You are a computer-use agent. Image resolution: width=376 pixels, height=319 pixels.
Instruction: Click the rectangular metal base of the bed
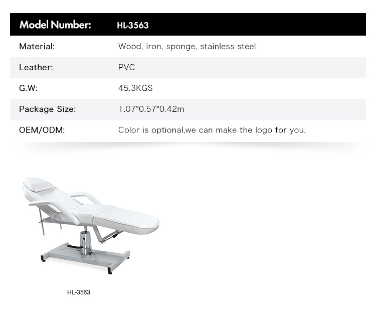coord(86,258)
